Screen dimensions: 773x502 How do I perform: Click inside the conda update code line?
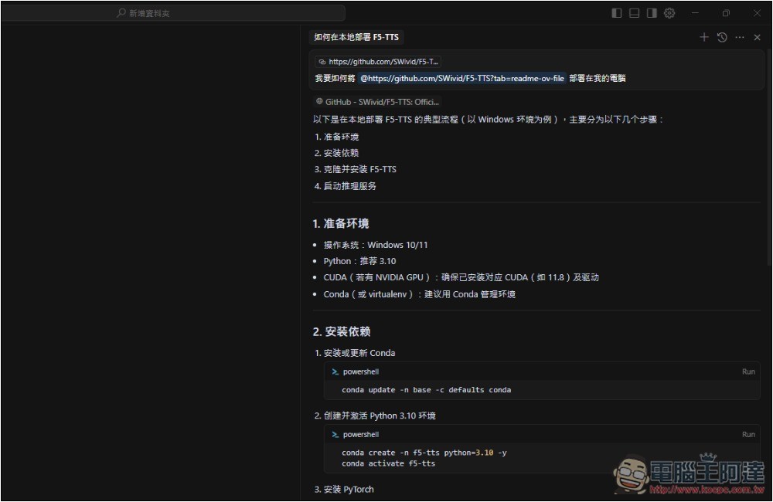(426, 390)
